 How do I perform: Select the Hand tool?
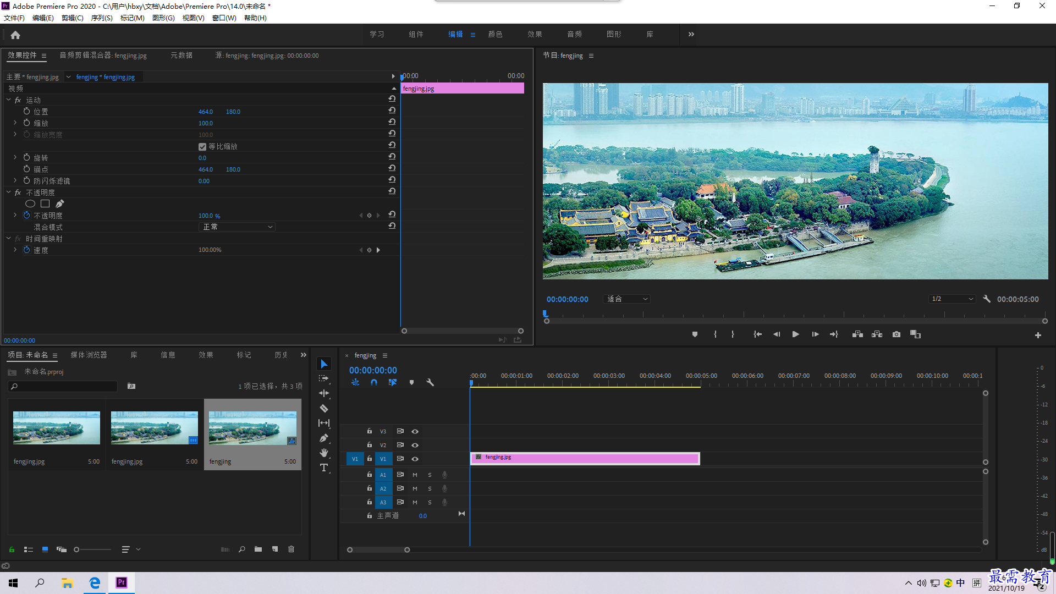324,453
